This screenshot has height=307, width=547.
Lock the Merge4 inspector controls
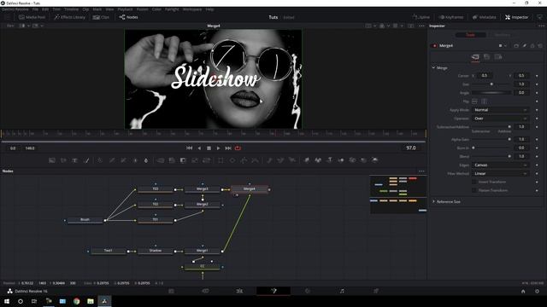point(532,45)
